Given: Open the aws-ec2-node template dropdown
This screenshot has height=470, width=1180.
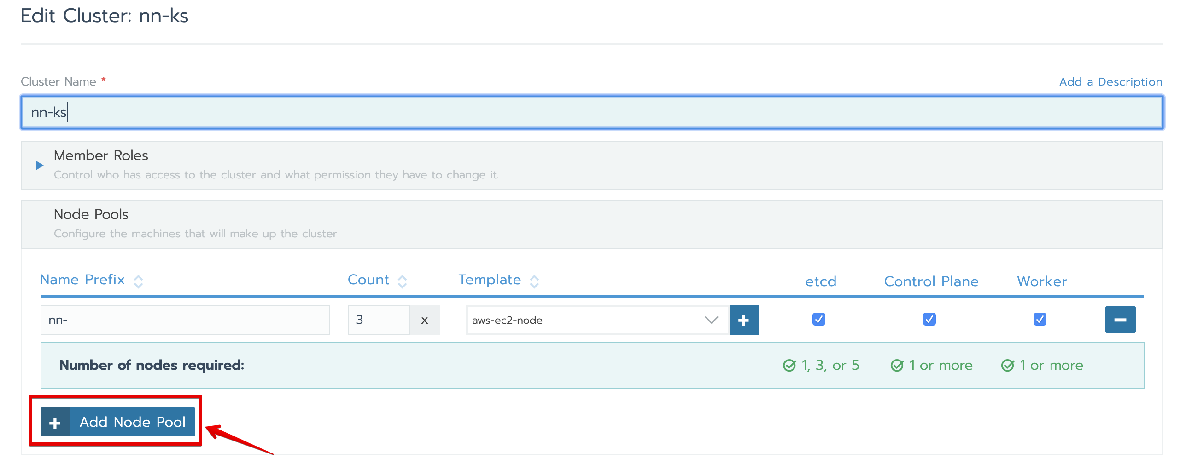Looking at the screenshot, I should click(x=597, y=320).
